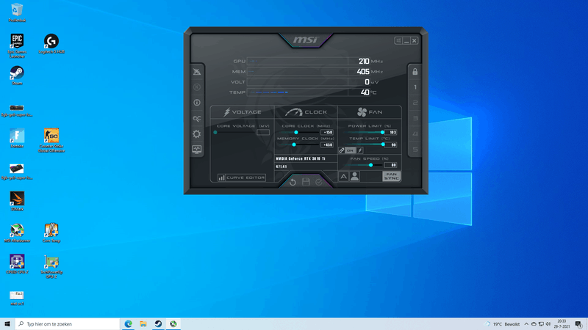Image resolution: width=588 pixels, height=330 pixels.
Task: Toggle automatic fan speed (A) button
Action: pyautogui.click(x=343, y=177)
